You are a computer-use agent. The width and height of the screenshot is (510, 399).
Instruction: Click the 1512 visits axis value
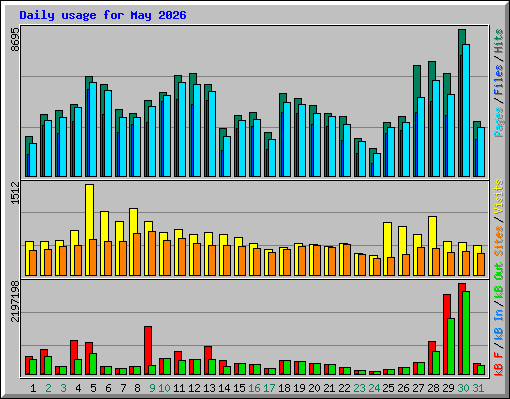[x=15, y=193]
